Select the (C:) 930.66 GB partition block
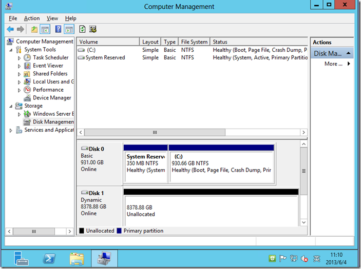361x269 pixels. tap(221, 164)
